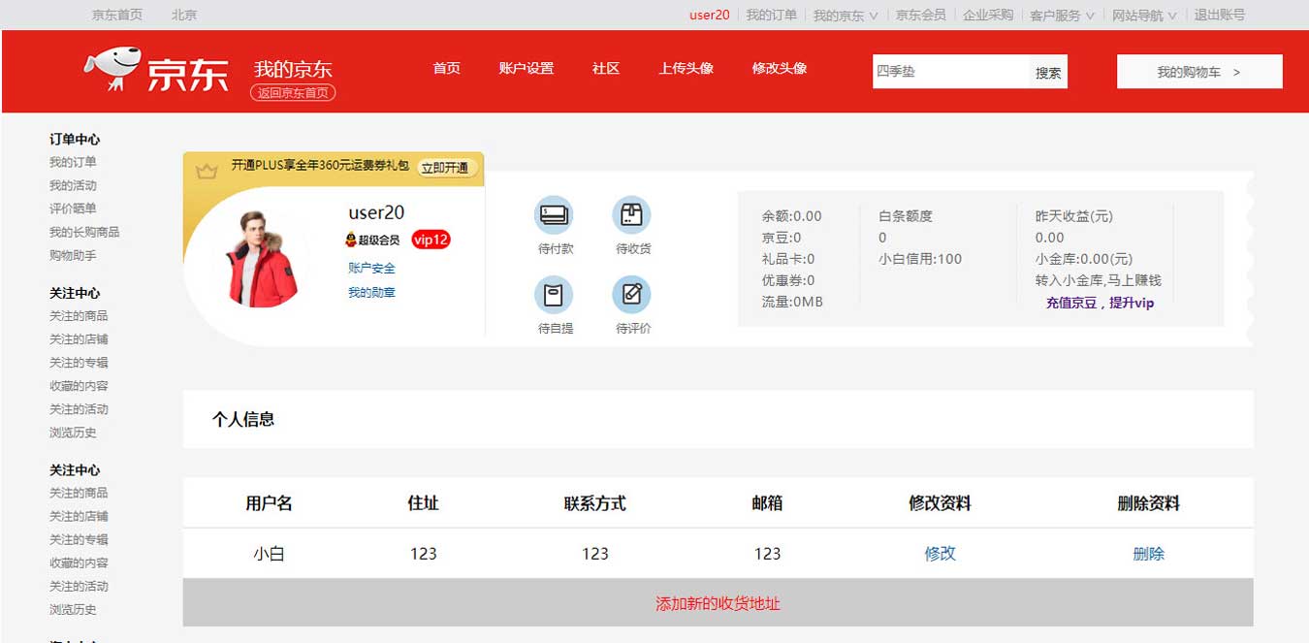This screenshot has height=643, width=1309.
Task: Click the 优惠券:0 text
Action: (x=788, y=280)
